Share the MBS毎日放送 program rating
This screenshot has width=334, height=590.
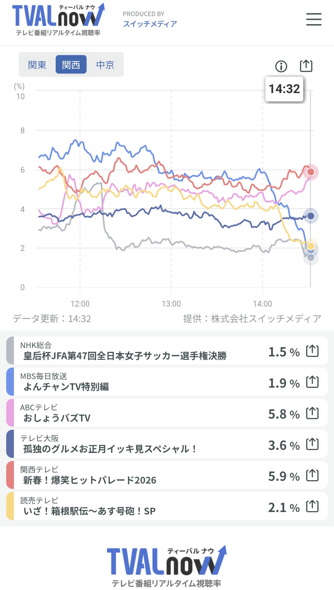pos(312,382)
